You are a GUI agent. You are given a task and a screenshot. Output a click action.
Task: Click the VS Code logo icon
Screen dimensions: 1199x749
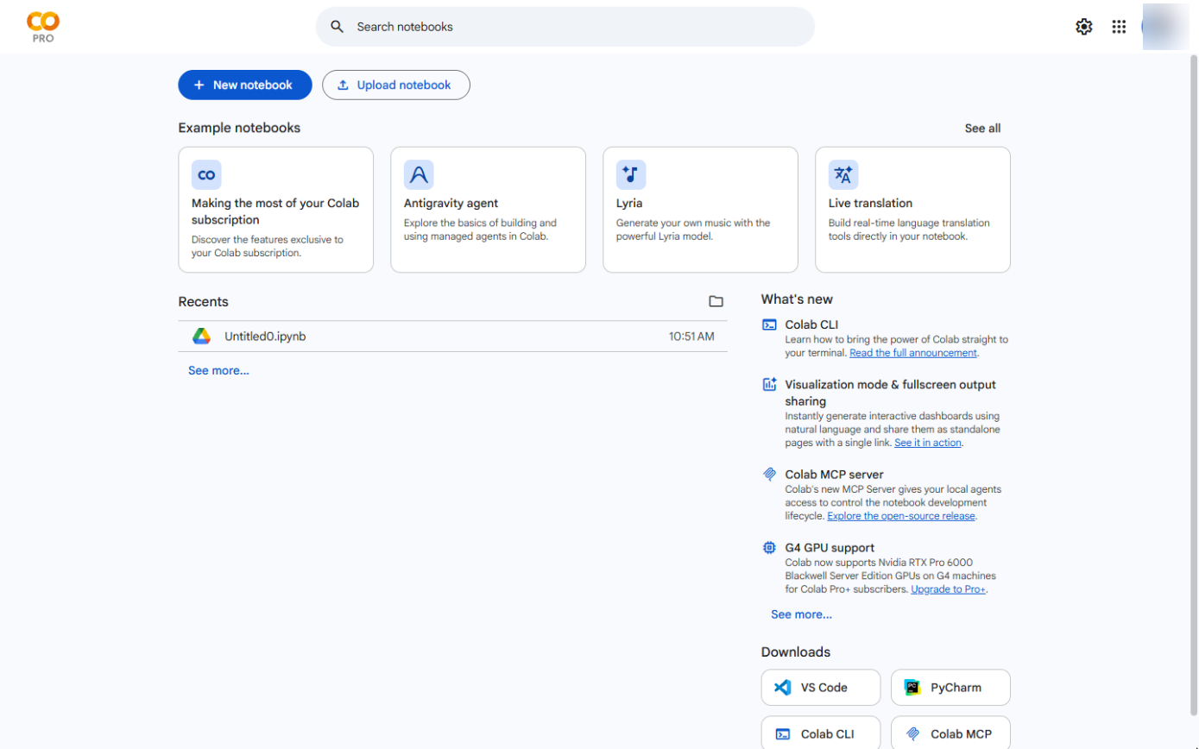click(783, 688)
